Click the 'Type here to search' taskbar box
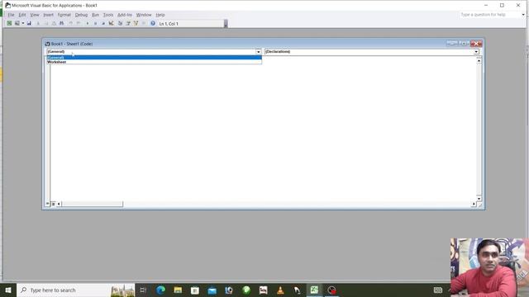Image resolution: width=529 pixels, height=297 pixels. pyautogui.click(x=76, y=290)
